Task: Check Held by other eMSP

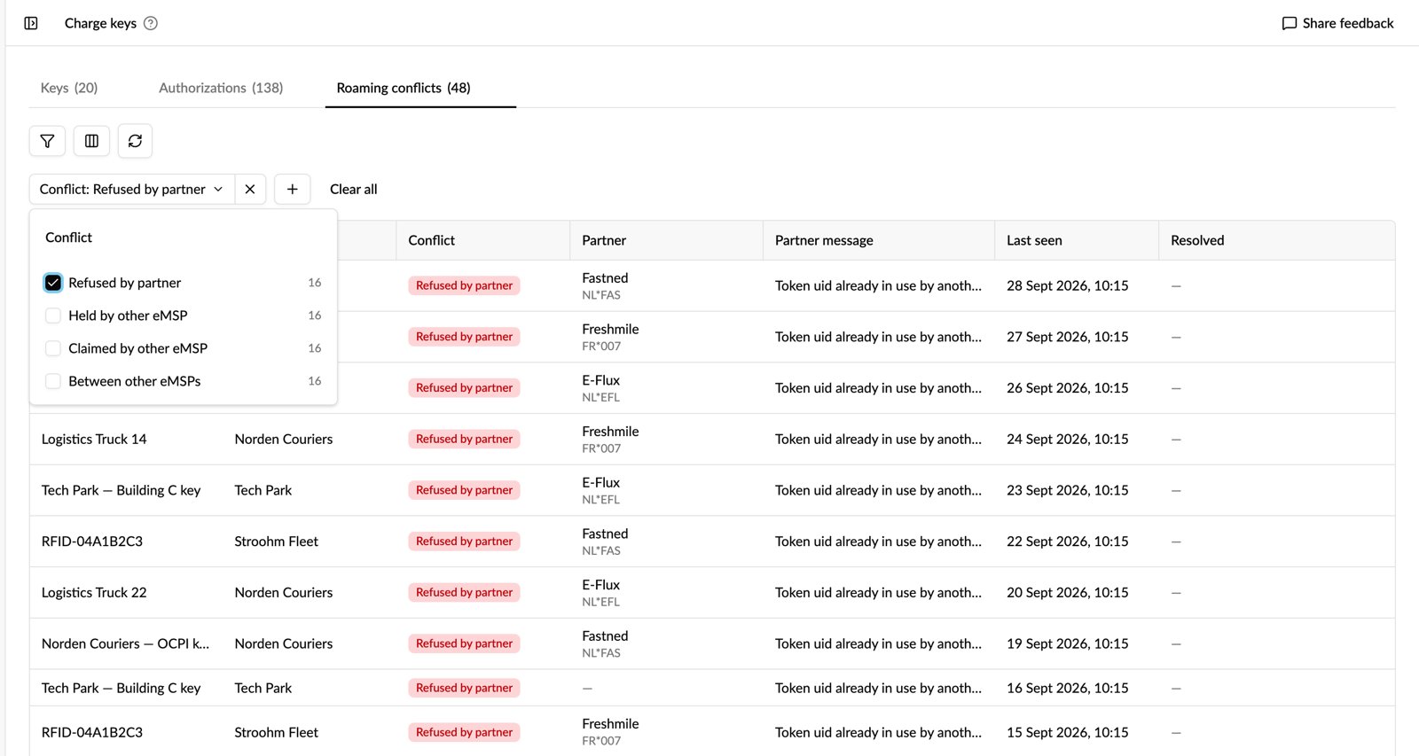Action: tap(53, 316)
